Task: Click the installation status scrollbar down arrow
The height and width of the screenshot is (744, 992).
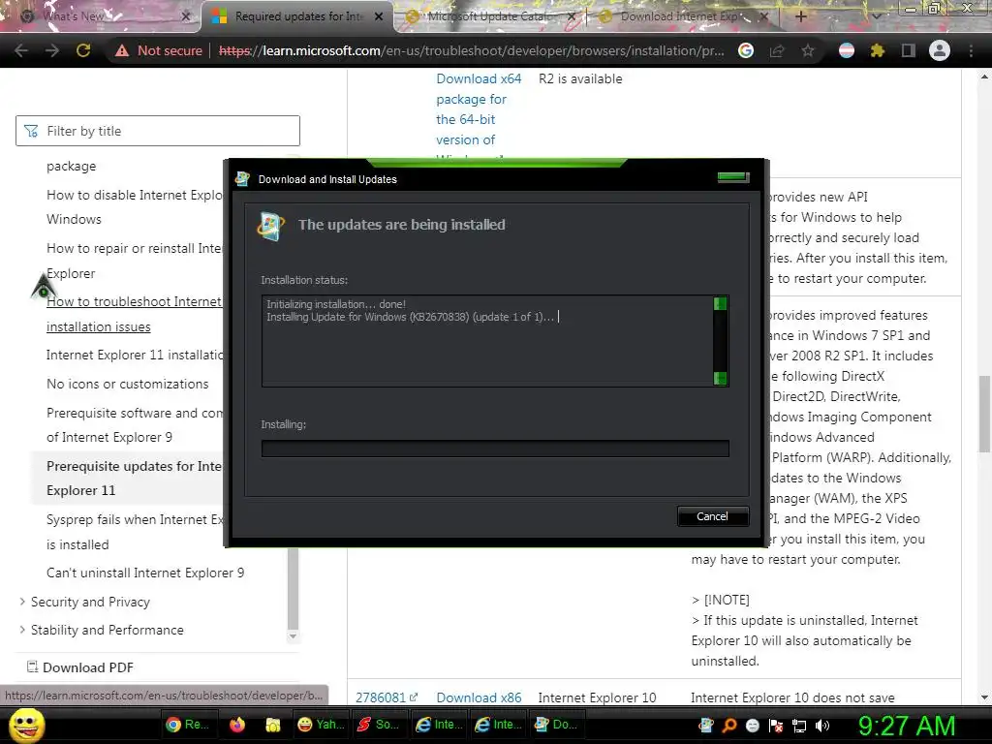Action: (x=720, y=379)
